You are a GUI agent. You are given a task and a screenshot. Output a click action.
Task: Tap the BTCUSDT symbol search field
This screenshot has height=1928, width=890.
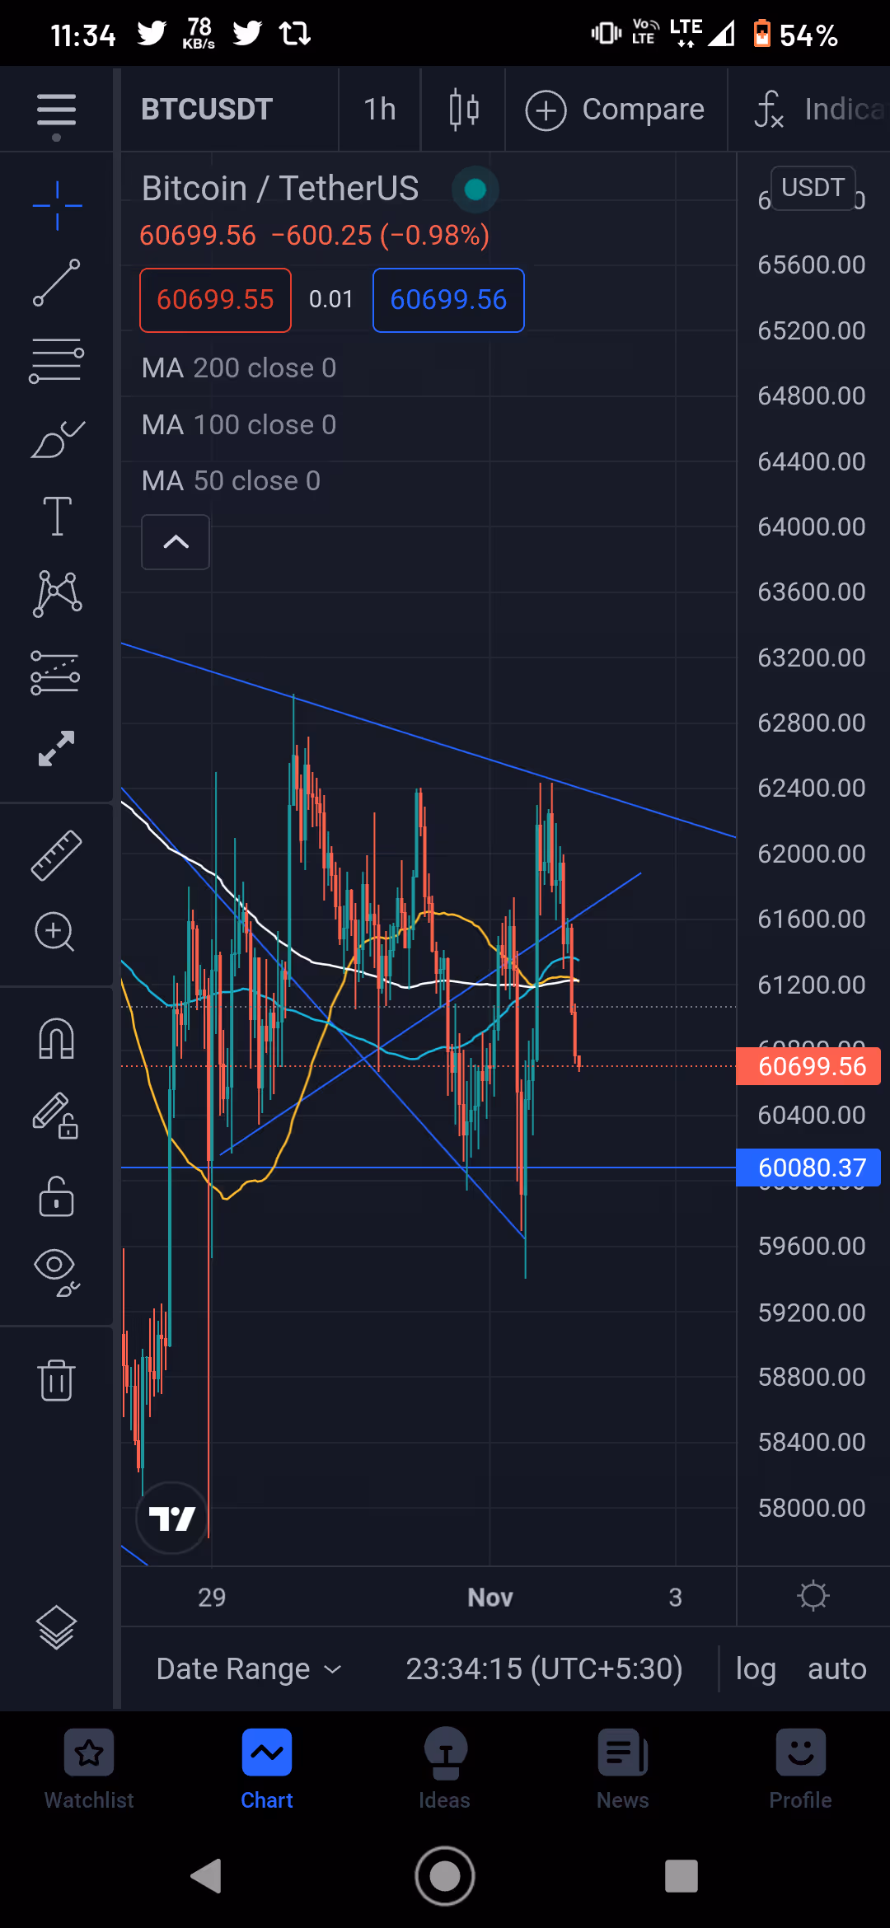[207, 109]
